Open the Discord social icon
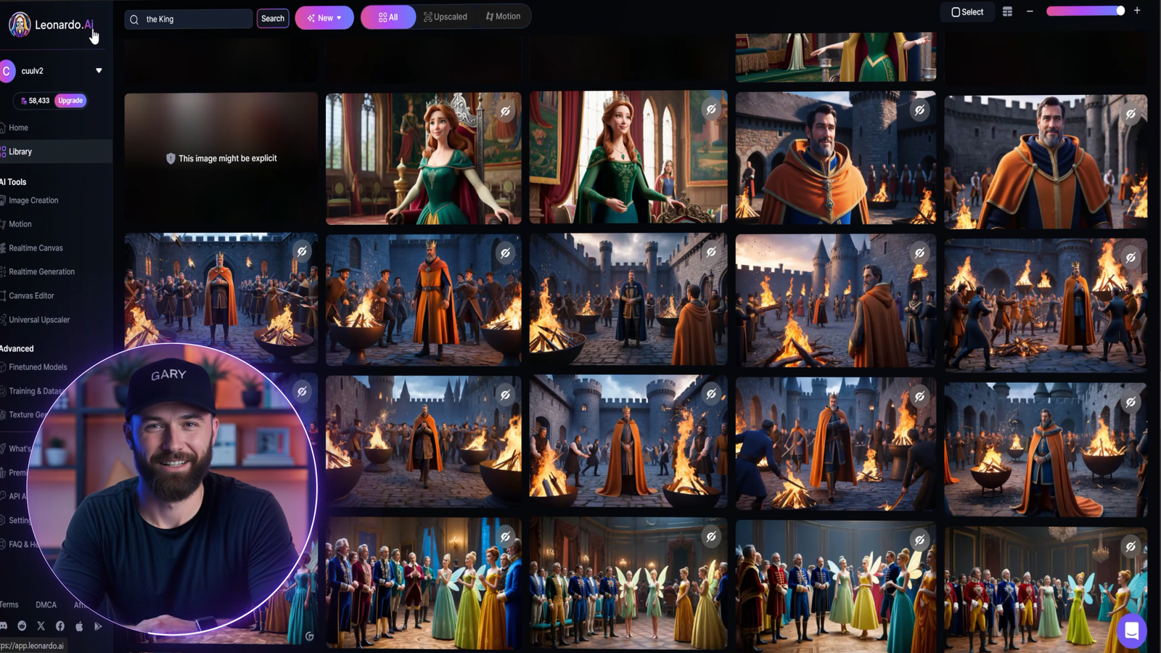The height and width of the screenshot is (653, 1161). [x=4, y=625]
